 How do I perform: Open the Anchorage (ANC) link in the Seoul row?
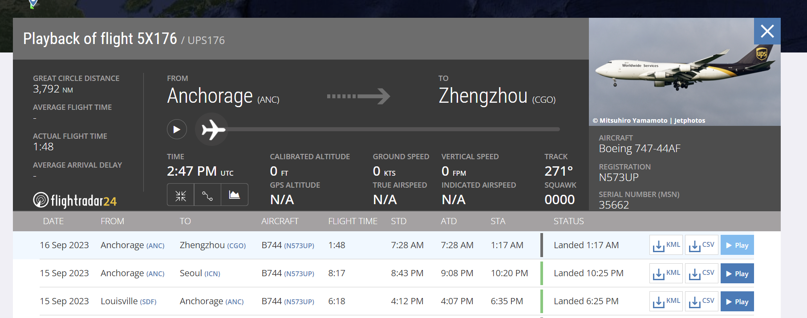point(133,273)
